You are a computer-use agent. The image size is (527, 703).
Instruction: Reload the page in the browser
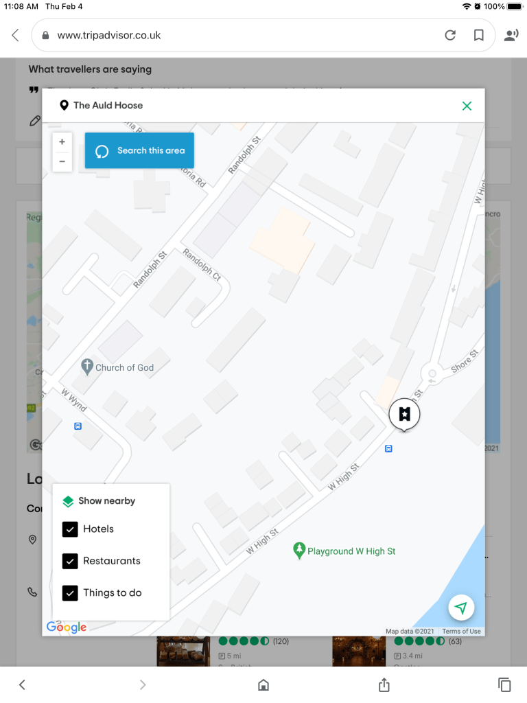[450, 35]
